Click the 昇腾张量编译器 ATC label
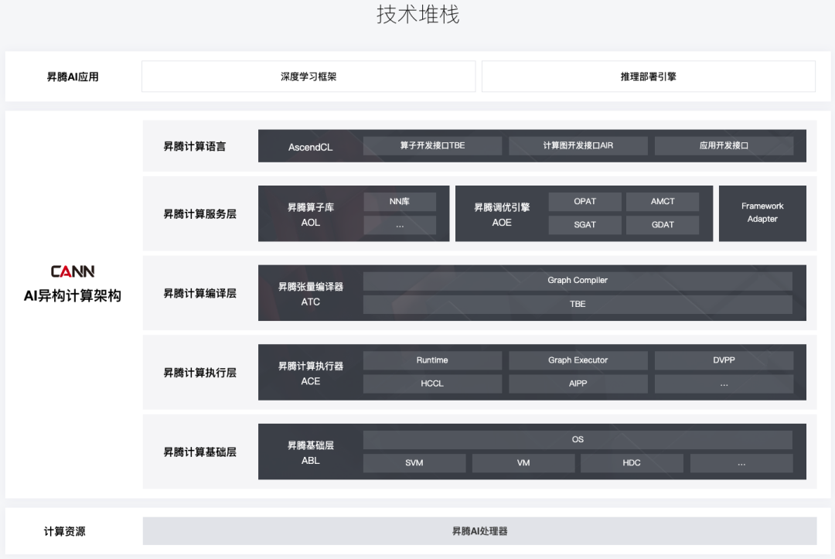This screenshot has width=835, height=559. tap(311, 294)
